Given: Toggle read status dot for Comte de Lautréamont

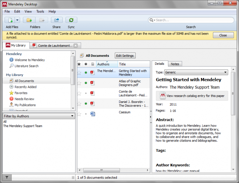Looking at the screenshot, I should (x=86, y=93).
